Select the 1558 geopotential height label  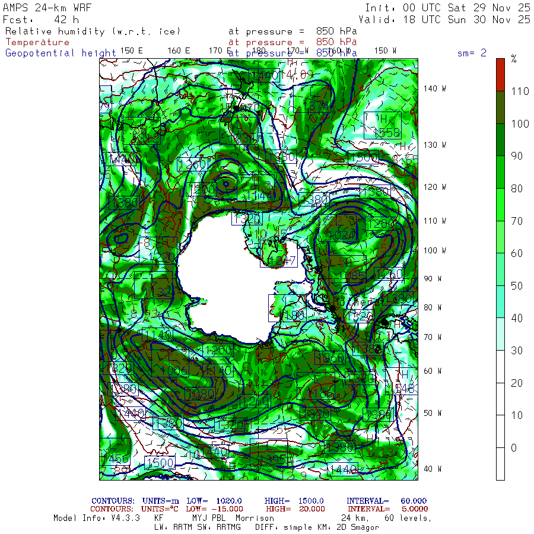[389, 133]
